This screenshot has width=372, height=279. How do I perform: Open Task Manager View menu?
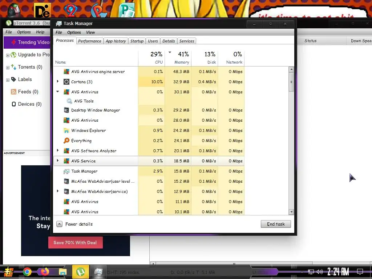[90, 32]
